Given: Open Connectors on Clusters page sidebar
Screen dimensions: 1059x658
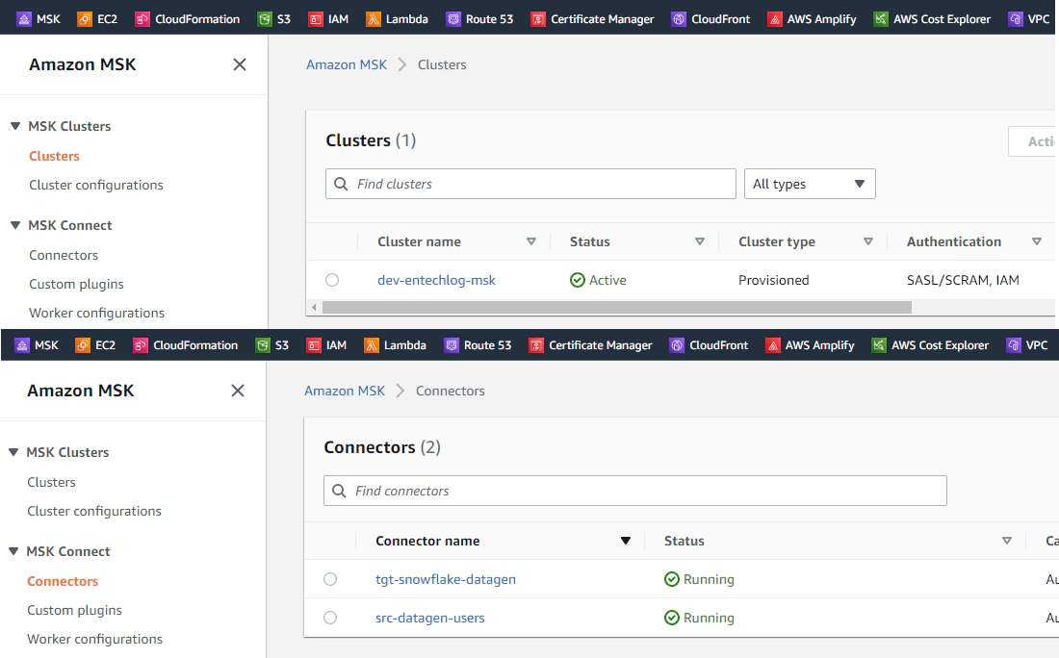Looking at the screenshot, I should click(64, 255).
